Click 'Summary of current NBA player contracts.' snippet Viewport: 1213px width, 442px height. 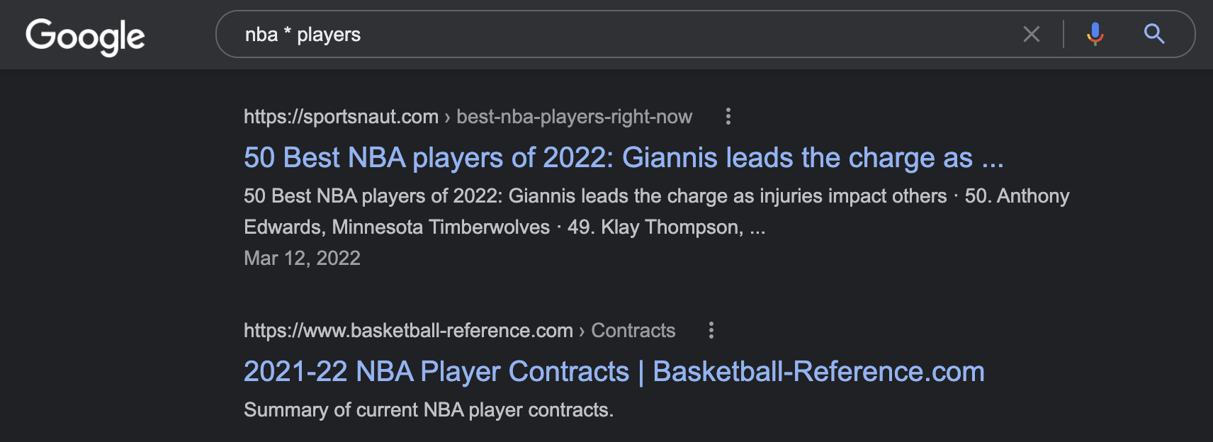(x=429, y=410)
